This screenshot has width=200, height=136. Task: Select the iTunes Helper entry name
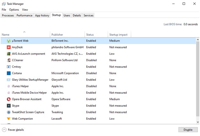[20, 86]
